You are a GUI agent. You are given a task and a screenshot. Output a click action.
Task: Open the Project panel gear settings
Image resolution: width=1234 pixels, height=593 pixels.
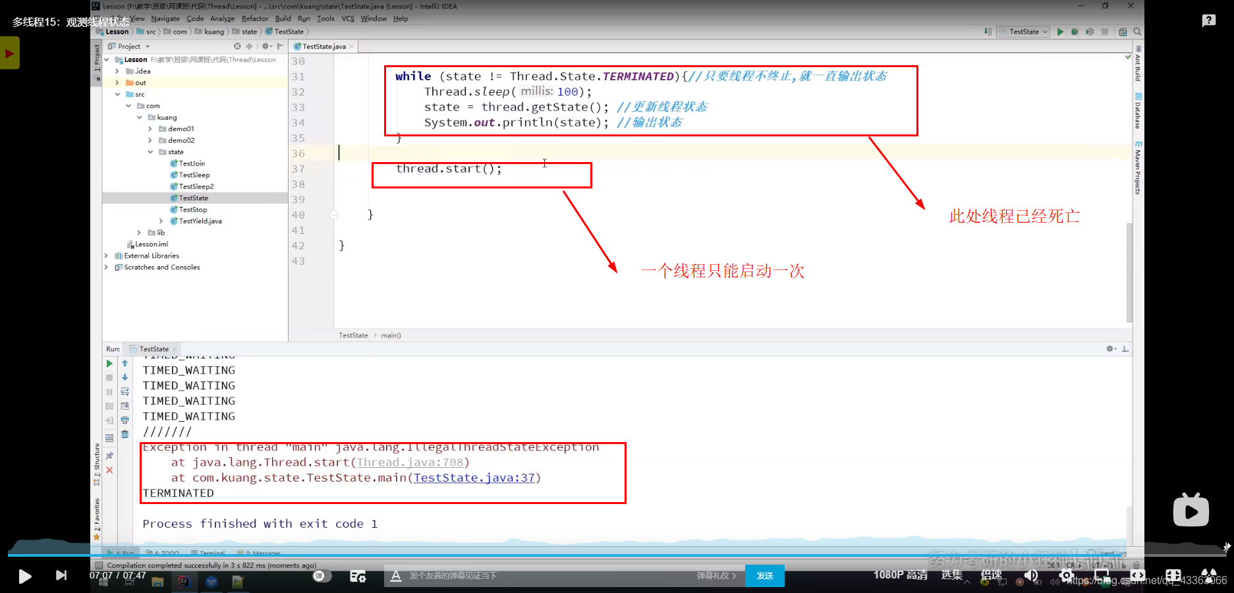pyautogui.click(x=266, y=46)
